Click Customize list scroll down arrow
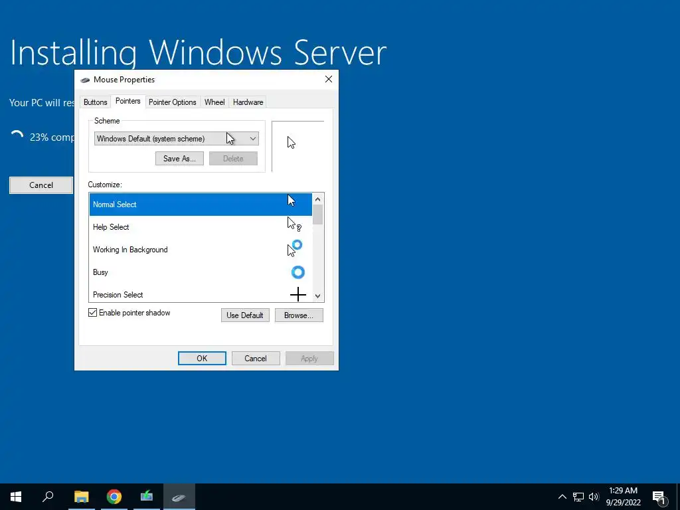Viewport: 680px width, 510px height. click(x=318, y=296)
